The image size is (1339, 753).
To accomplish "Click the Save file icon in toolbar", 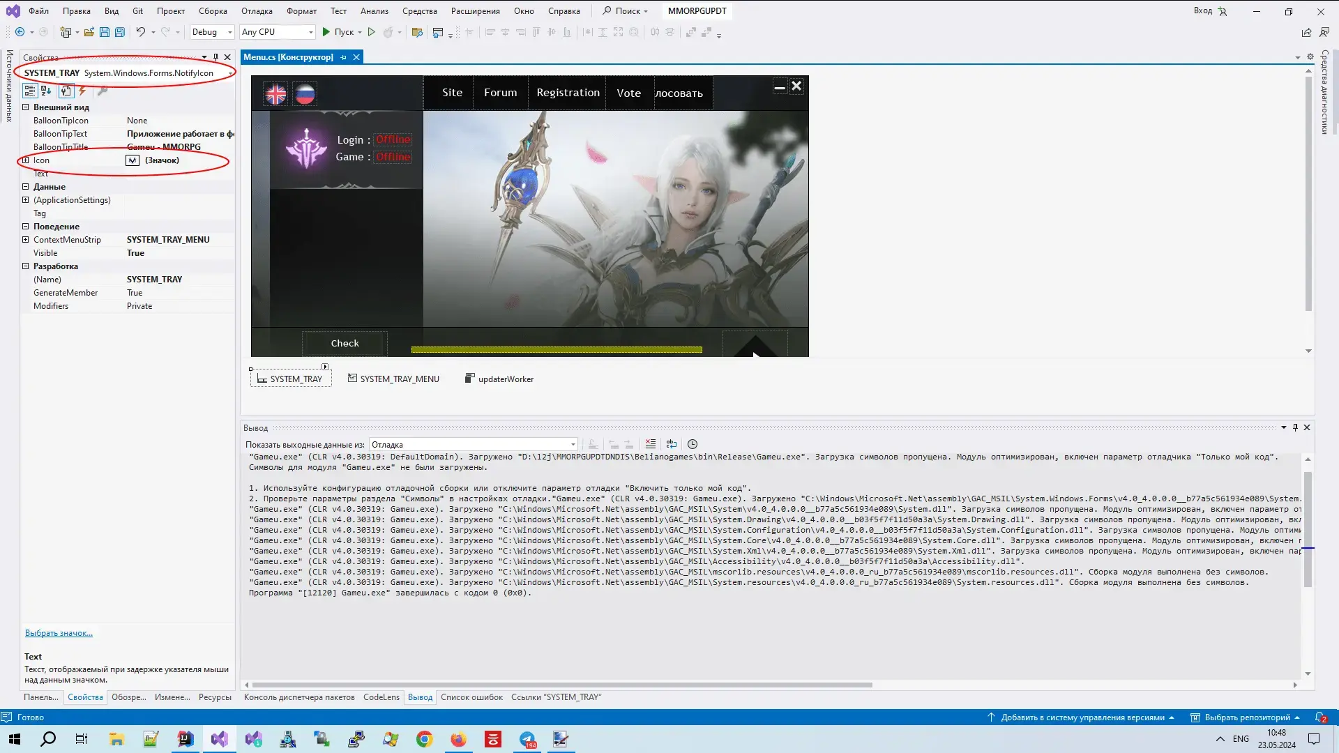I will [105, 32].
